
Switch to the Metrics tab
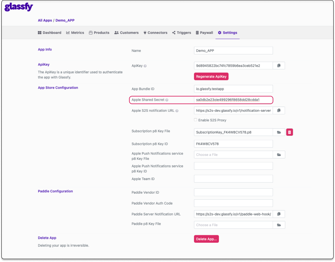click(x=75, y=33)
